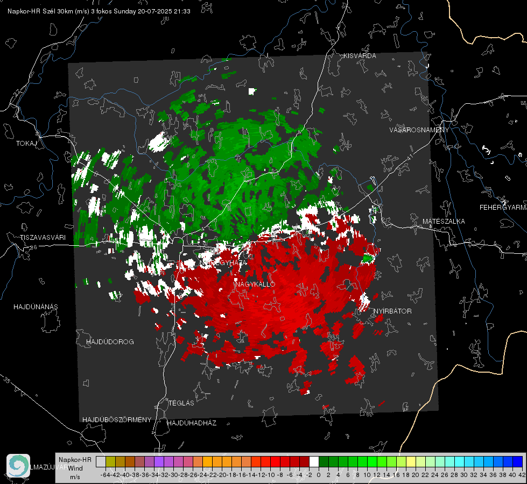527x484 pixels.
Task: Click the HAJDÚDOROG label
Action: click(x=110, y=341)
